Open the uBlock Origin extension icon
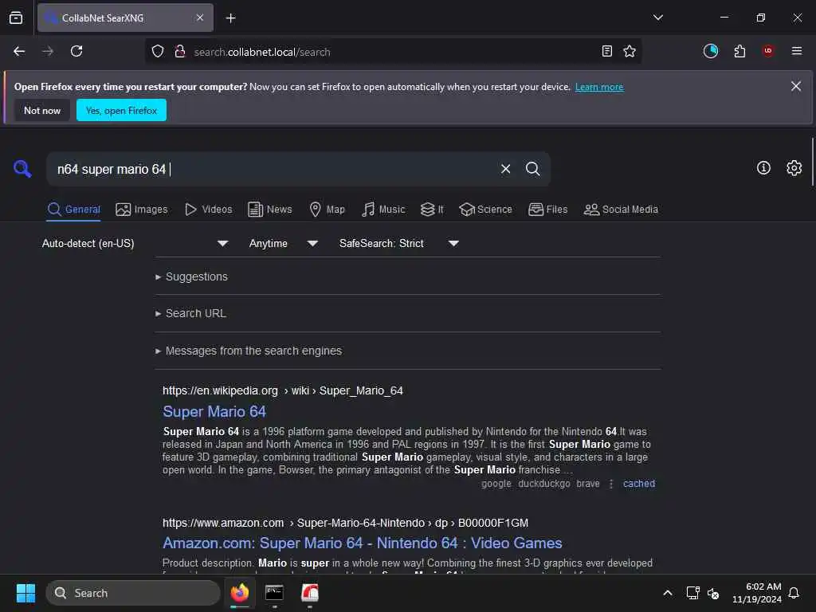Viewport: 816px width, 612px height. [x=767, y=51]
